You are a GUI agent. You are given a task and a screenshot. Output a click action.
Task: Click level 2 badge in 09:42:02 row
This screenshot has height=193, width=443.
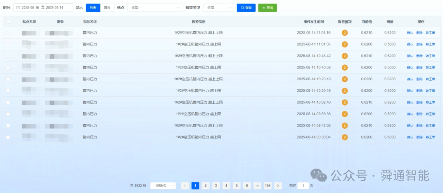point(345,125)
